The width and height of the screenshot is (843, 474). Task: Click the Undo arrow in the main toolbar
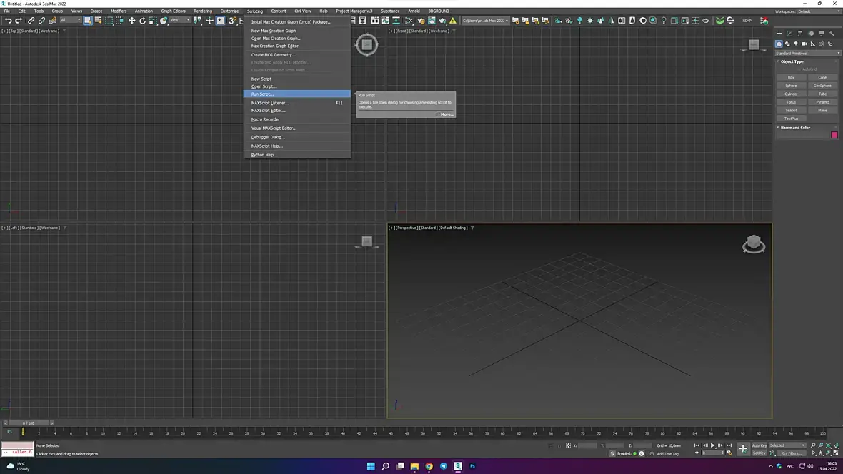click(8, 21)
